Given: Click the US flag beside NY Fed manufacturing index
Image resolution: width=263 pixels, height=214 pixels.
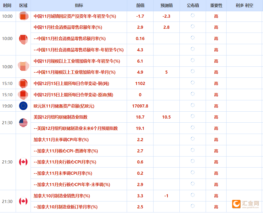Looking at the screenshot, I should (x=23, y=123).
